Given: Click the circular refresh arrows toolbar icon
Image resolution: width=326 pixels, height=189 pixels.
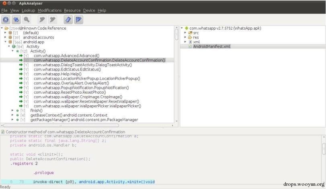Looking at the screenshot, I should (x=6, y=20).
